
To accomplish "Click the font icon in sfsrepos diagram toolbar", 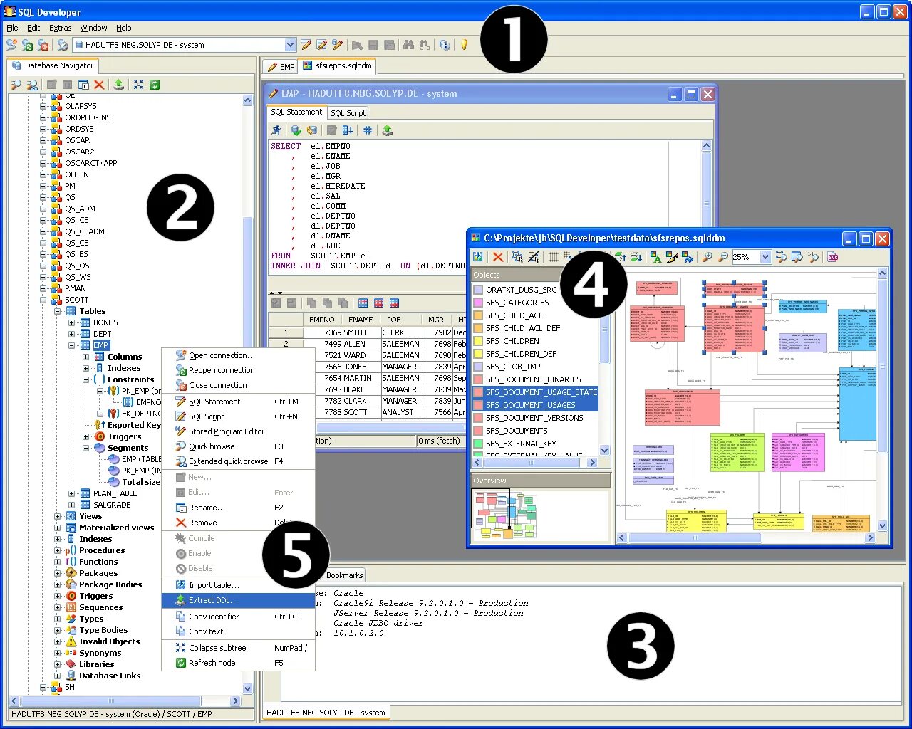I will click(655, 257).
